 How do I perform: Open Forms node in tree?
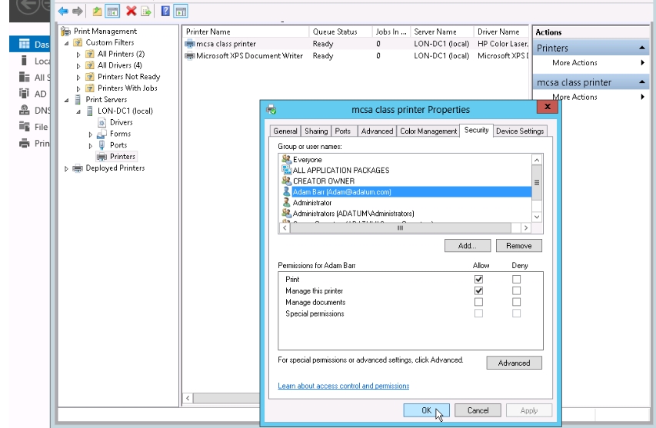pyautogui.click(x=120, y=134)
